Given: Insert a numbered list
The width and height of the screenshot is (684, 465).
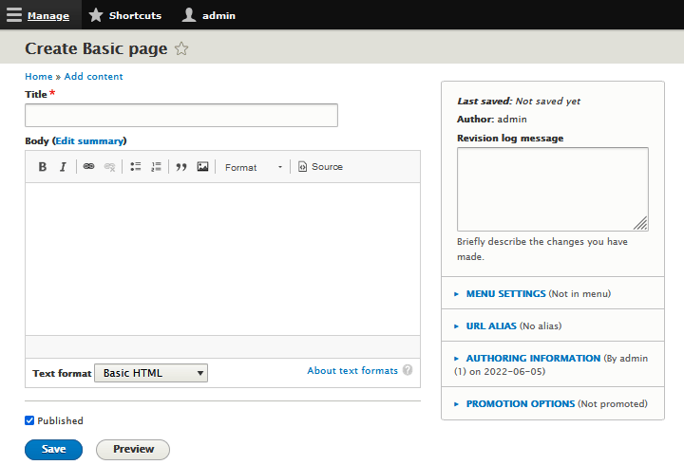Looking at the screenshot, I should (x=156, y=167).
